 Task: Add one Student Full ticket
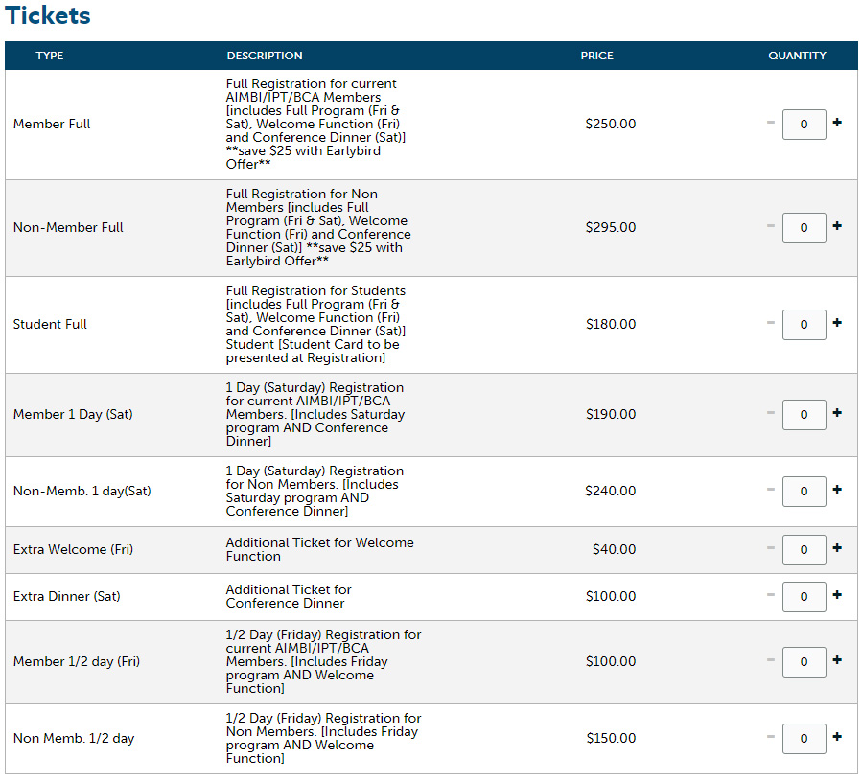tap(837, 323)
